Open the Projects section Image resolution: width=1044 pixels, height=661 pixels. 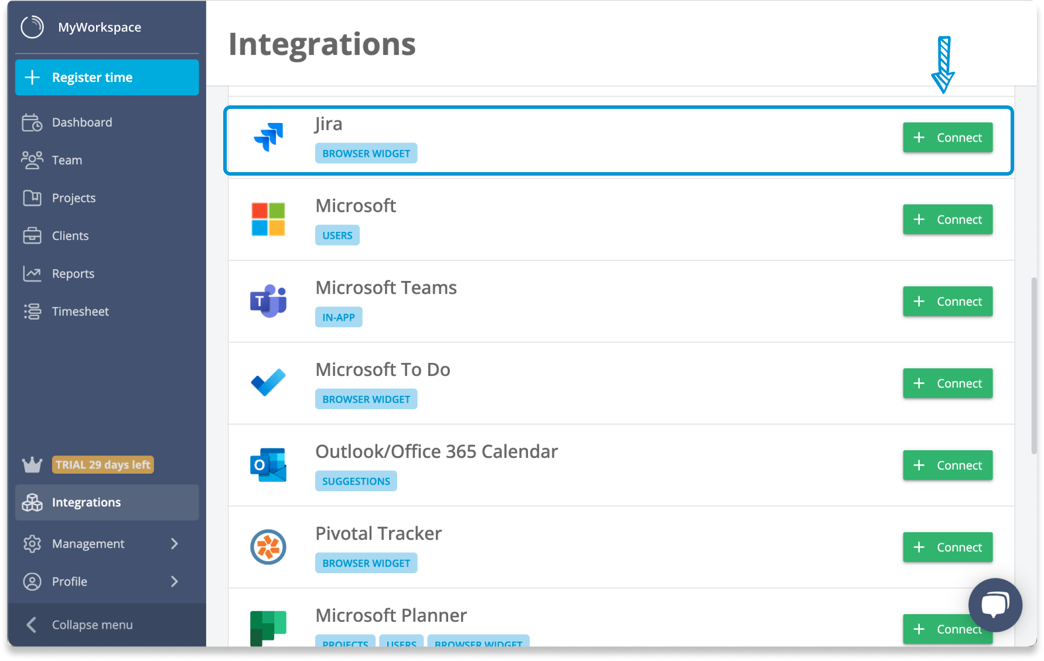click(107, 198)
